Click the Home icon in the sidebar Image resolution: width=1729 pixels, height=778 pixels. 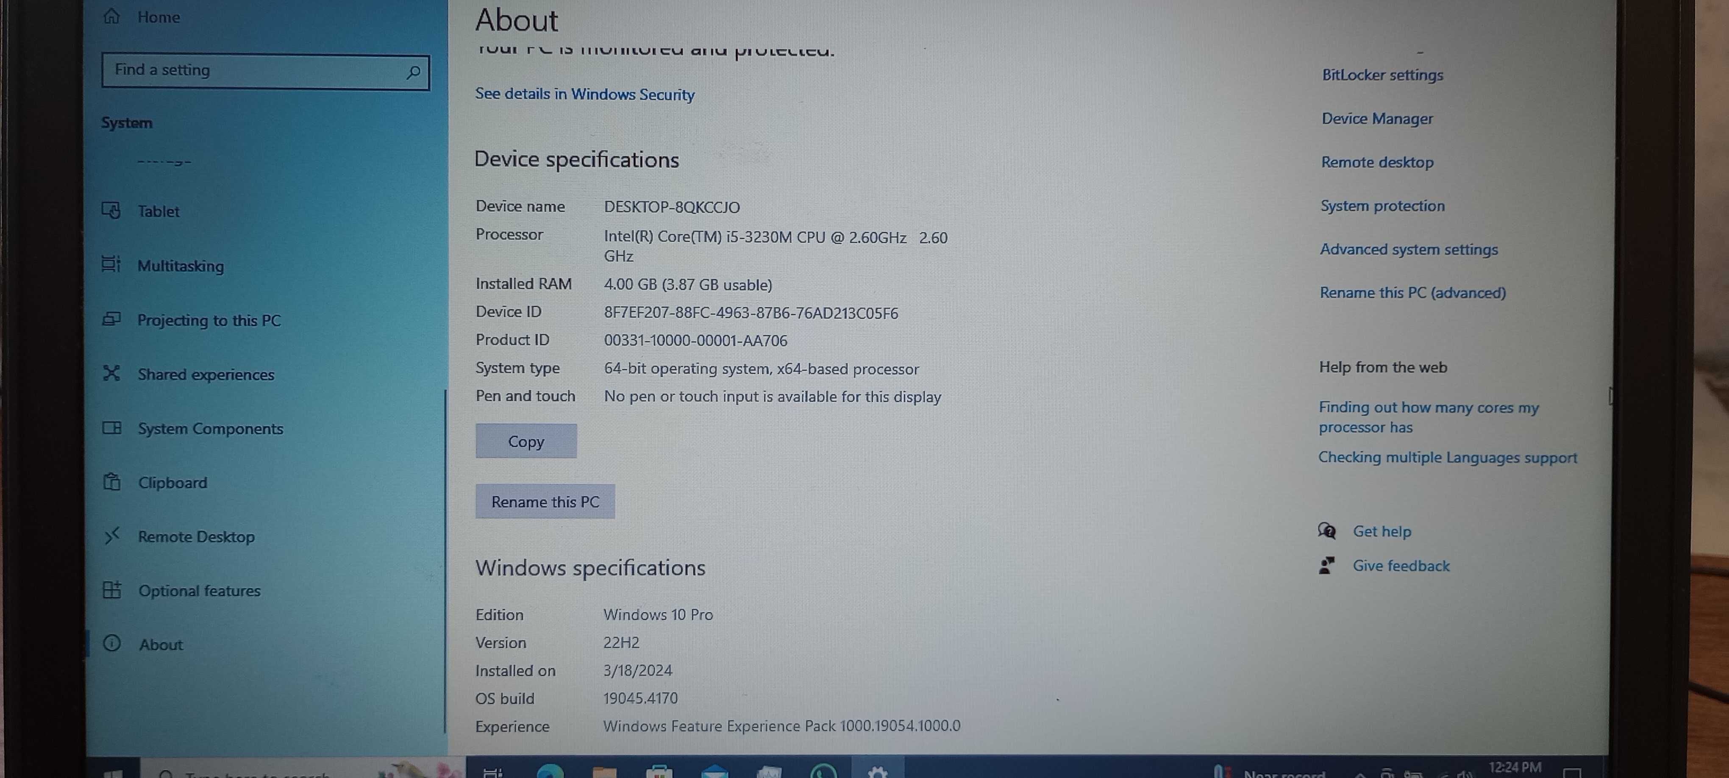pyautogui.click(x=111, y=16)
